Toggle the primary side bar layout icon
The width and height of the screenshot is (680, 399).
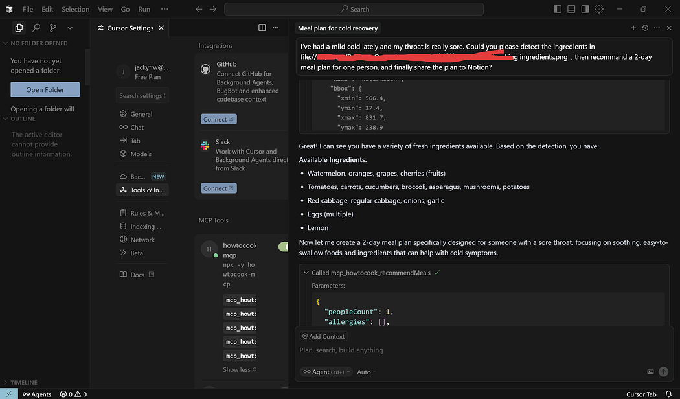pyautogui.click(x=558, y=9)
